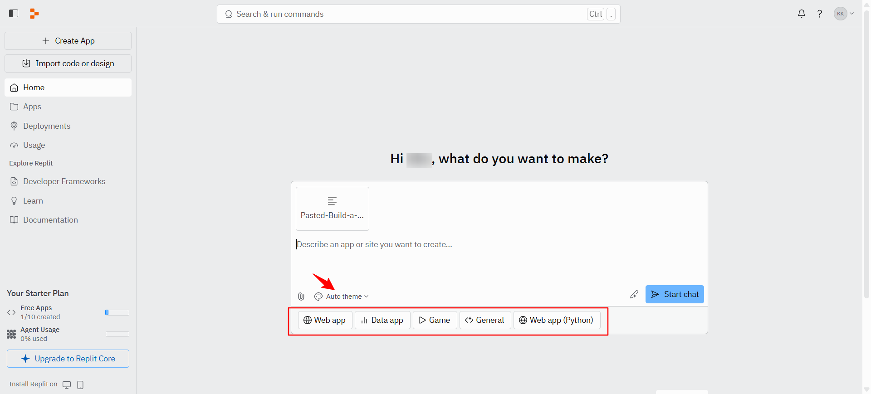The width and height of the screenshot is (871, 394).
Task: Click the page vertical scrollbar
Action: point(866,154)
